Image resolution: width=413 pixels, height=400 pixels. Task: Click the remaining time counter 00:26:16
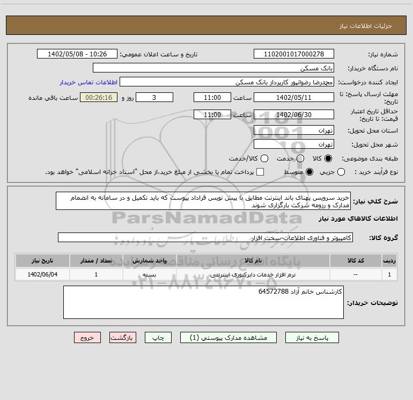99,97
